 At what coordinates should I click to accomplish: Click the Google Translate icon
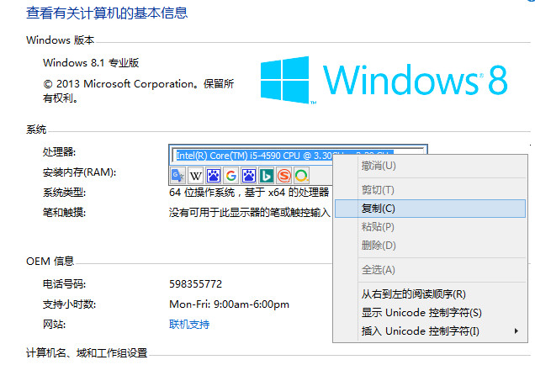click(178, 176)
